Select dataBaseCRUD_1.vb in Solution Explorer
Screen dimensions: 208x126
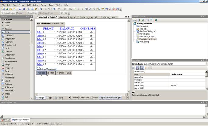point(148,31)
